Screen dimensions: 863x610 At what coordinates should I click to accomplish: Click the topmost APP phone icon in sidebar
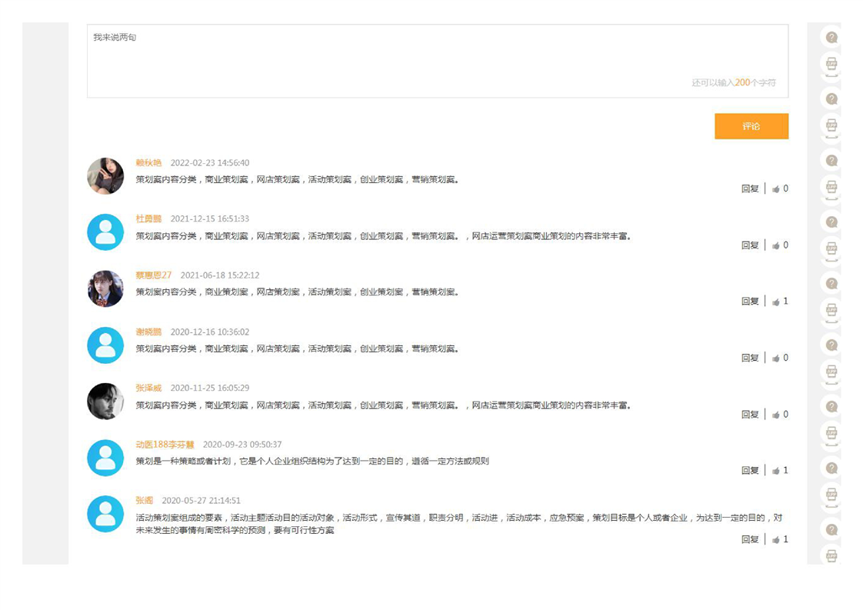click(x=831, y=64)
